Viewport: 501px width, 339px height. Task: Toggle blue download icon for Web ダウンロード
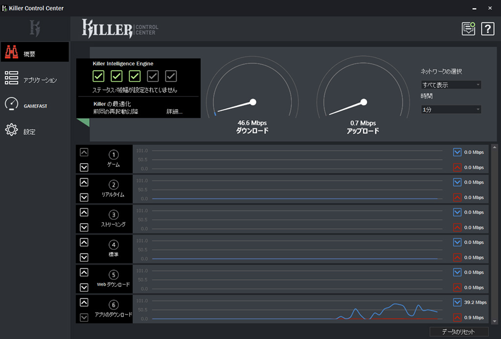pos(457,272)
